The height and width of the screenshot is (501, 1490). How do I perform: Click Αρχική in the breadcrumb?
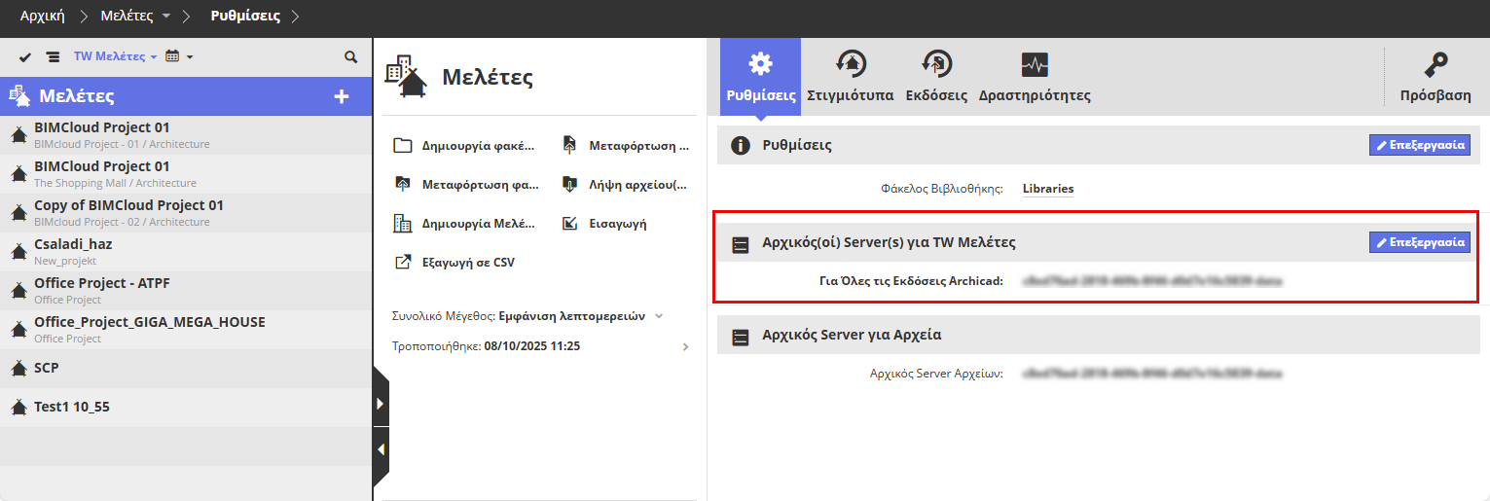point(42,16)
